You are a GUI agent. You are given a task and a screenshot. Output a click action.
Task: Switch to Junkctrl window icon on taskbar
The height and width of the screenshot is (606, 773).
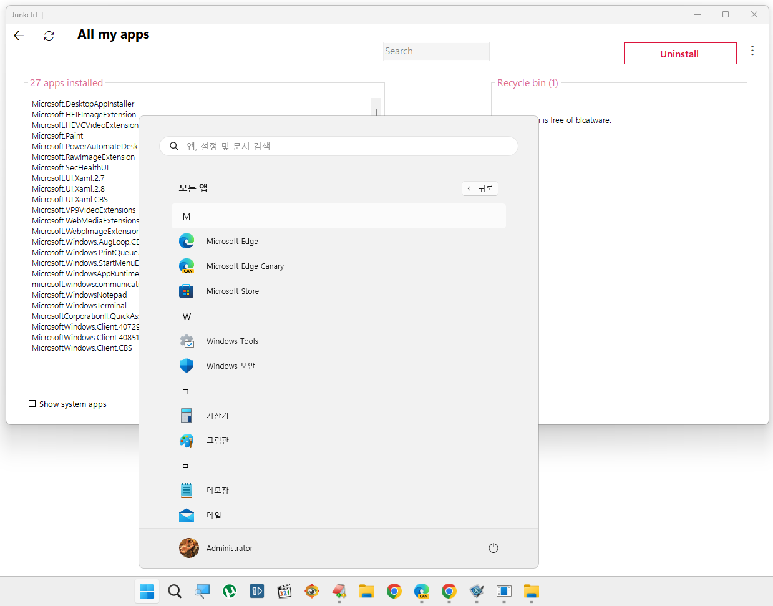pos(504,591)
